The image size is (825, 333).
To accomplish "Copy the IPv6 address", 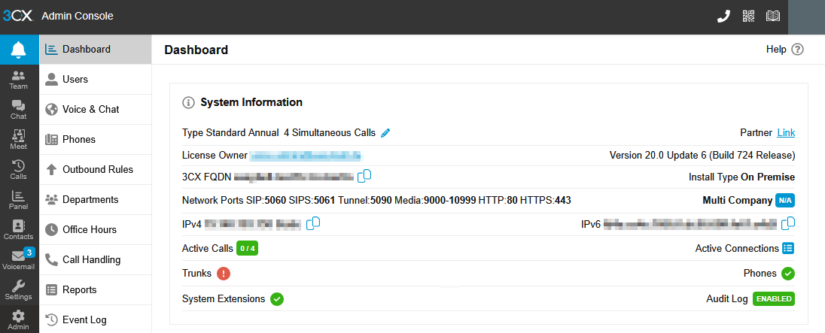I will click(x=788, y=223).
